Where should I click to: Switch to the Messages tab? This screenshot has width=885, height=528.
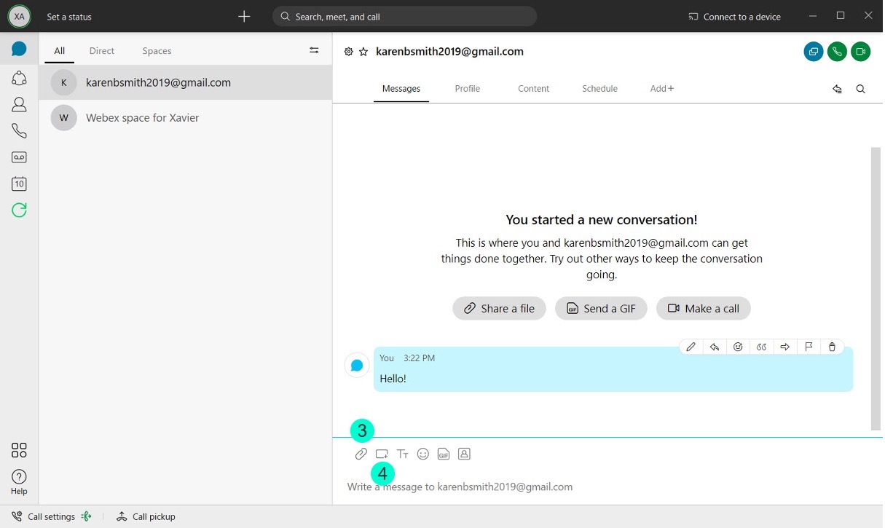[401, 89]
